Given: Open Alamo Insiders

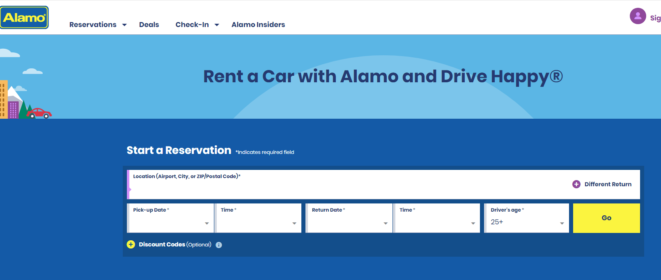Looking at the screenshot, I should [x=258, y=25].
